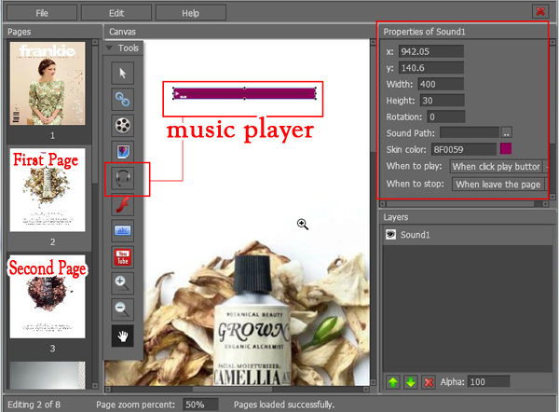Select the image insert tool

point(123,152)
